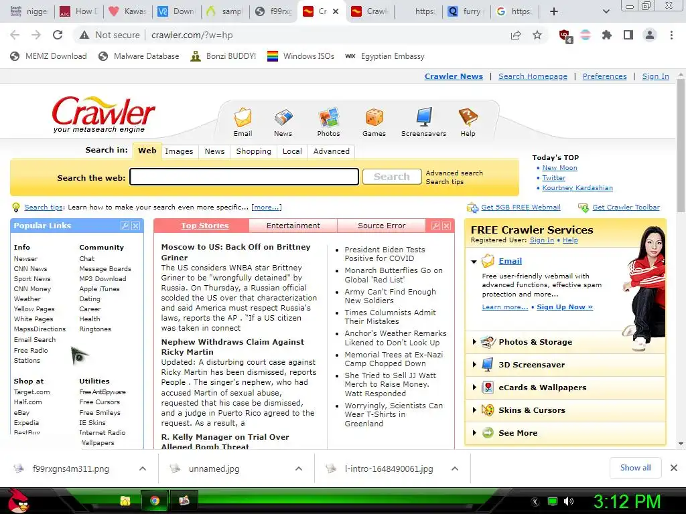Open options for unnamed.jpg download

click(x=299, y=468)
